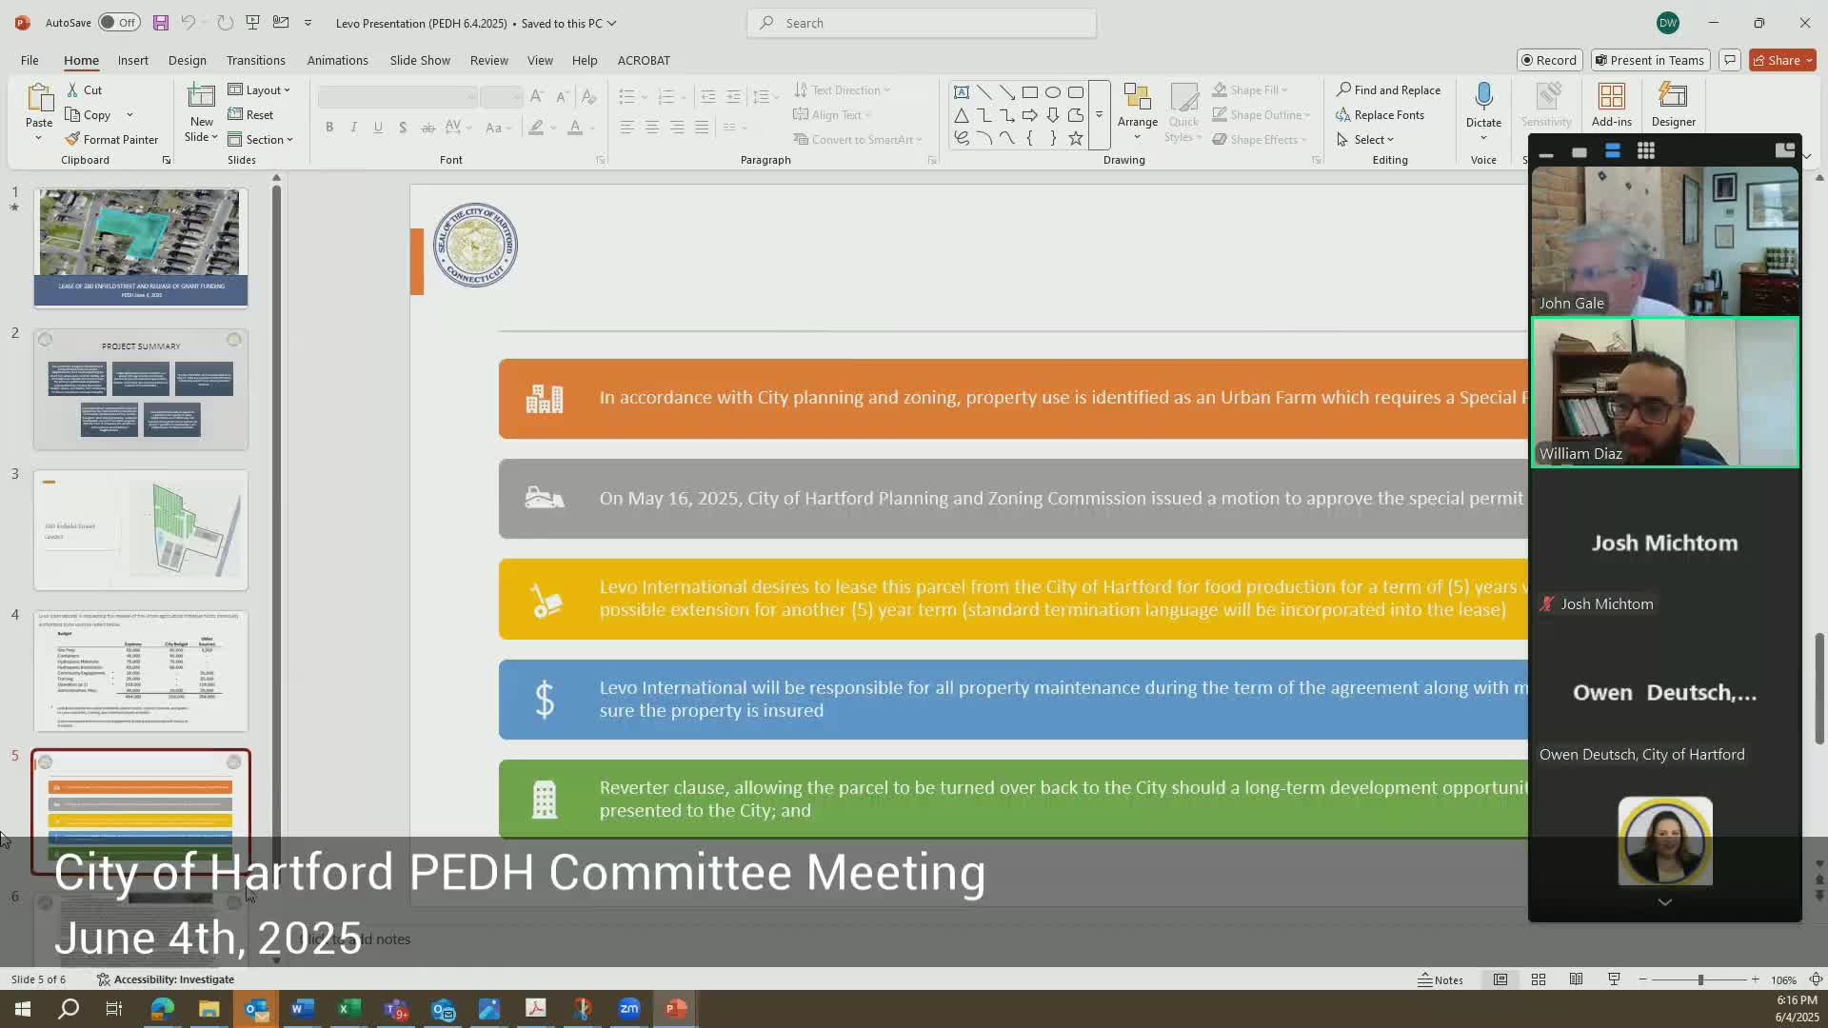The height and width of the screenshot is (1028, 1828).
Task: Expand the Select dropdown in Editing
Action: (x=1365, y=139)
